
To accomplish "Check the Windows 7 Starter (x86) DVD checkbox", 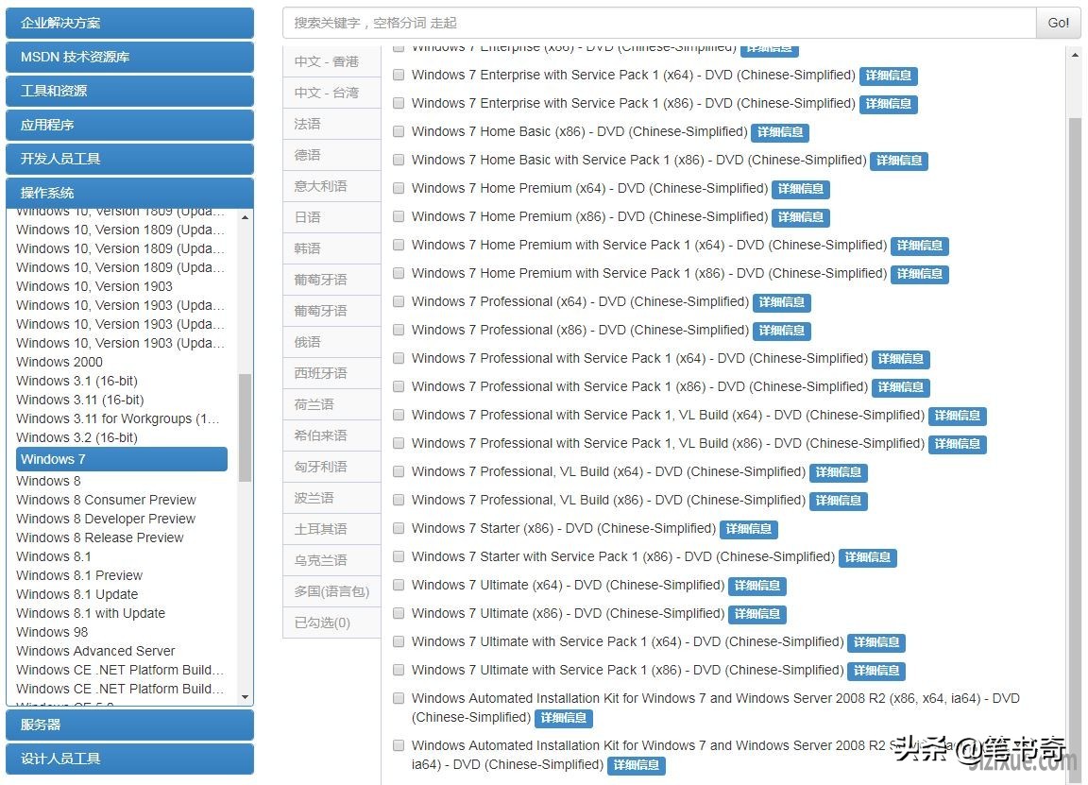I will (399, 529).
